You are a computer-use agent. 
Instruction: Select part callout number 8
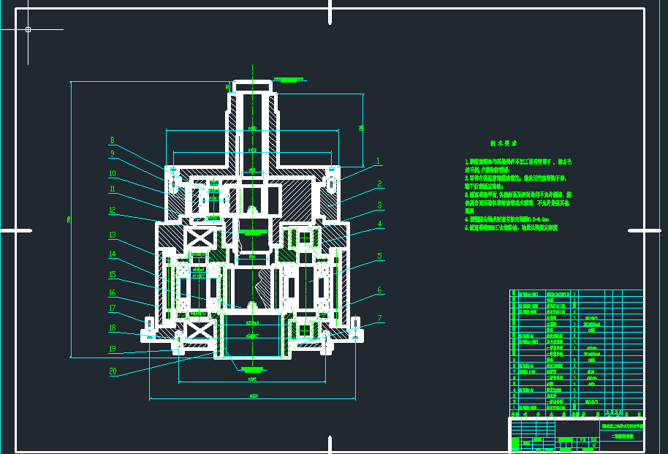pyautogui.click(x=113, y=140)
